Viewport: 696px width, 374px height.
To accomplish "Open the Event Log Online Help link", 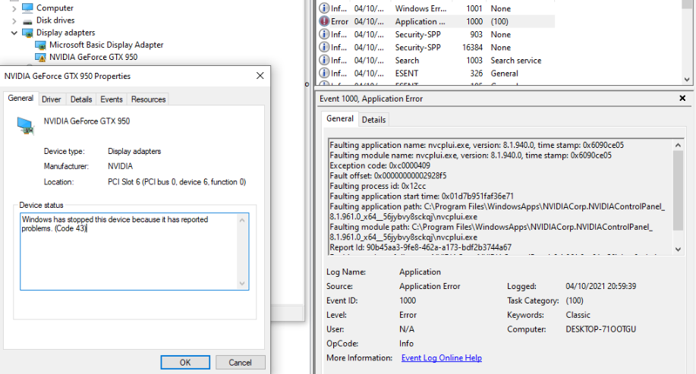I will [x=442, y=357].
